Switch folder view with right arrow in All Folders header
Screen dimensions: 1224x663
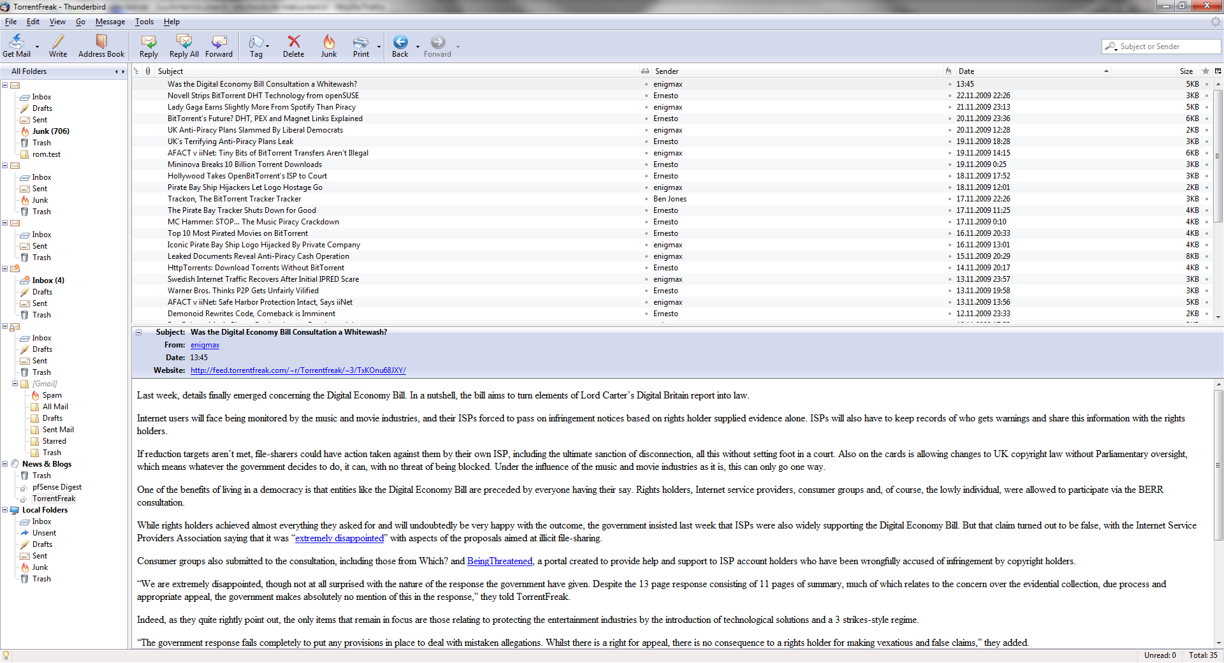click(123, 71)
